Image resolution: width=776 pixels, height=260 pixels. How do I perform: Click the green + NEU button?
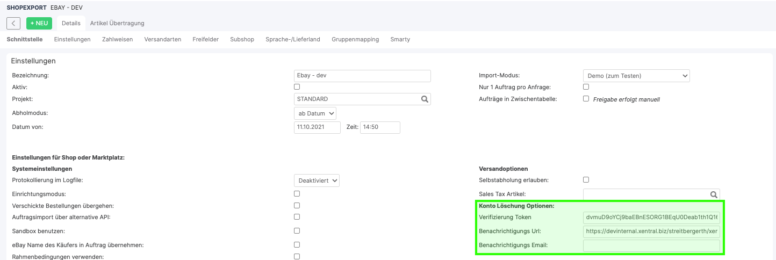coord(39,23)
